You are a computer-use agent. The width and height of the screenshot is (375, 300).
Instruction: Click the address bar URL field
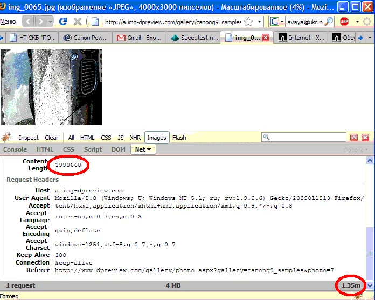coord(173,22)
